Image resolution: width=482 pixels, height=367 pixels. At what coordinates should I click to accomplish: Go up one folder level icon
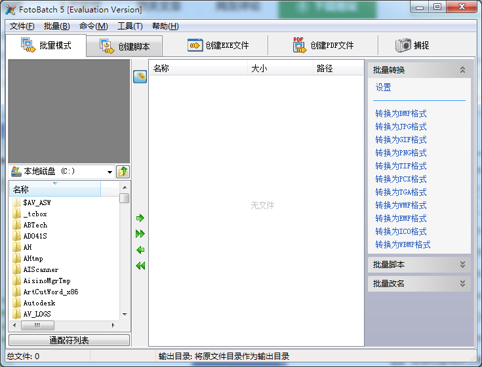123,171
